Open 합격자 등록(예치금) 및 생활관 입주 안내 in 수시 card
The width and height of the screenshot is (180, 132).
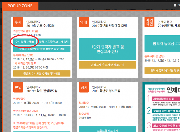coord(42,49)
